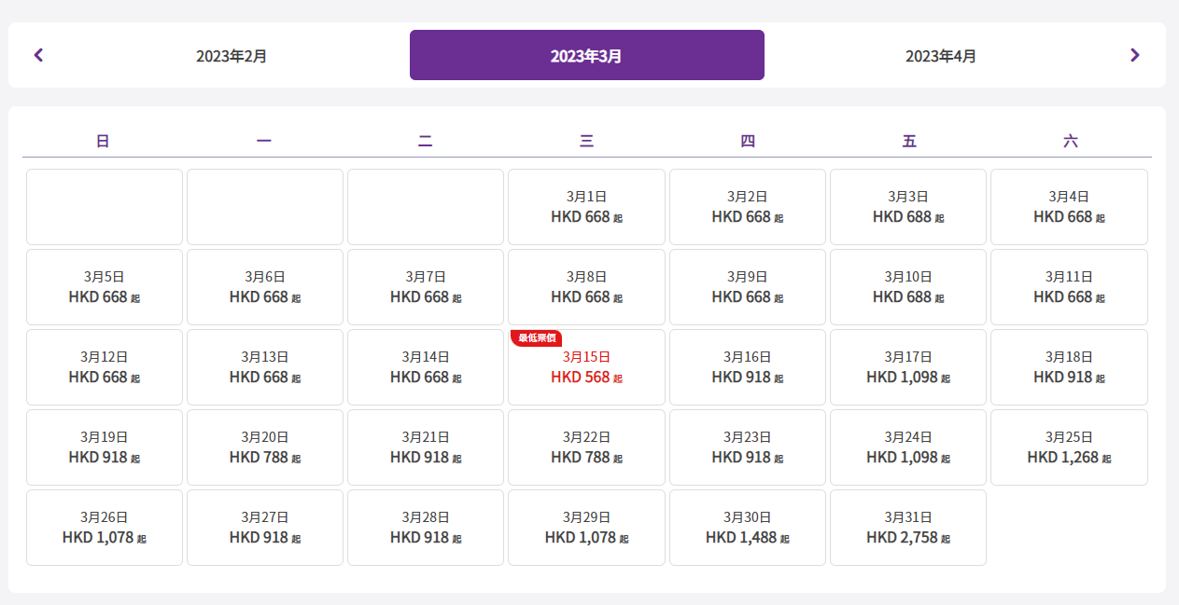The image size is (1179, 605).
Task: Click 3月31日 fare HKD 2,758
Action: [x=907, y=528]
